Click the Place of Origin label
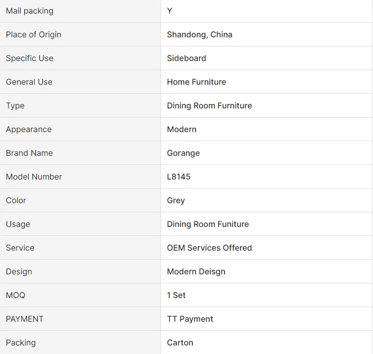 tap(34, 35)
